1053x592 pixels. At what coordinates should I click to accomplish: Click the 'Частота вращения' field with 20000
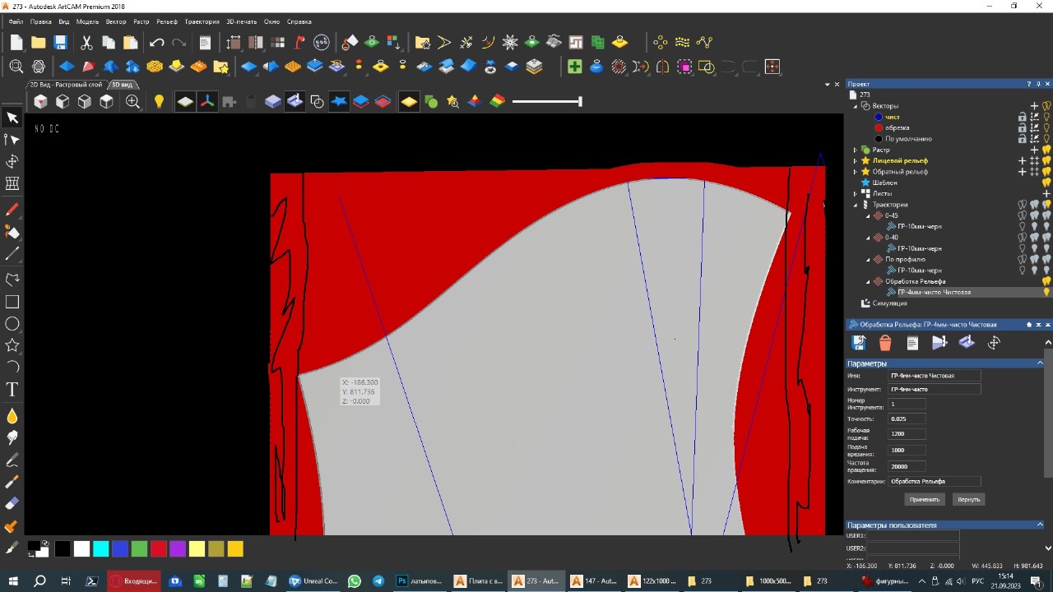[907, 466]
